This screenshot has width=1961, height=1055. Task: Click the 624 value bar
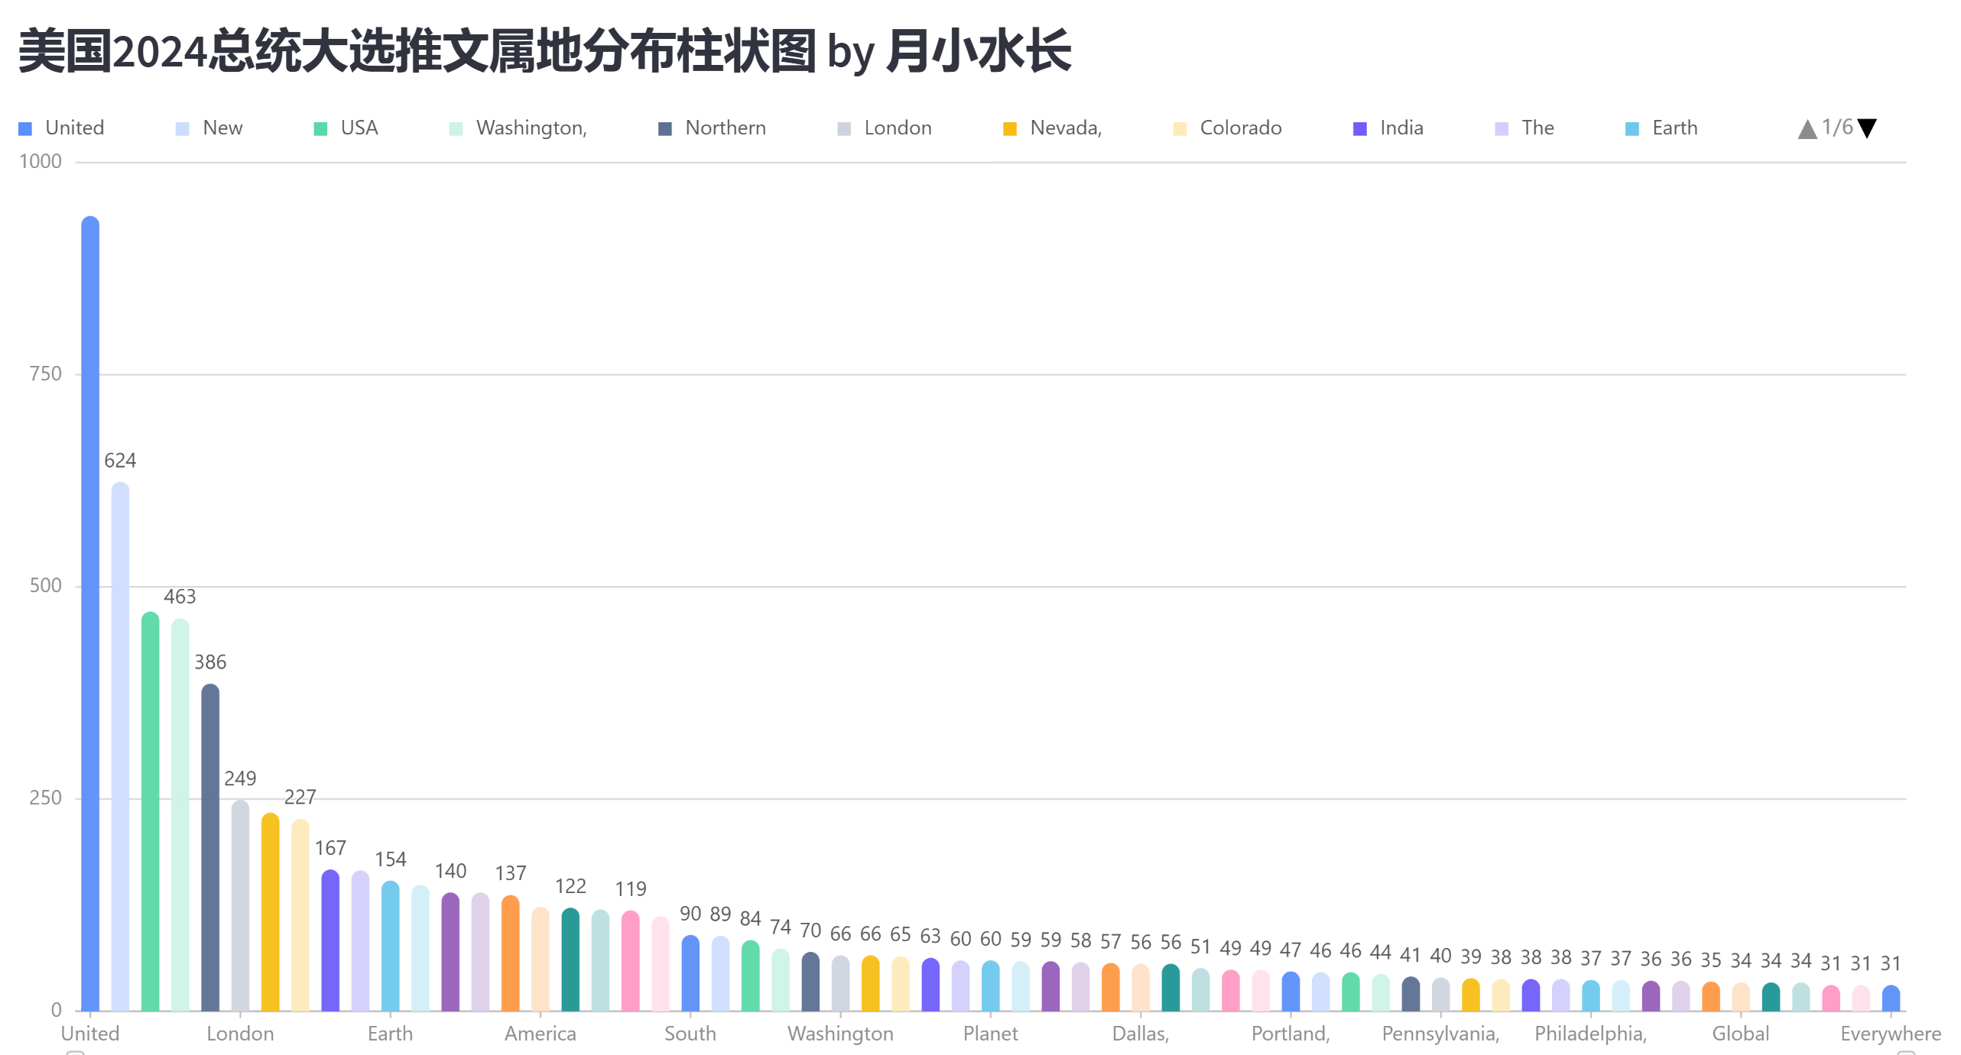120,733
